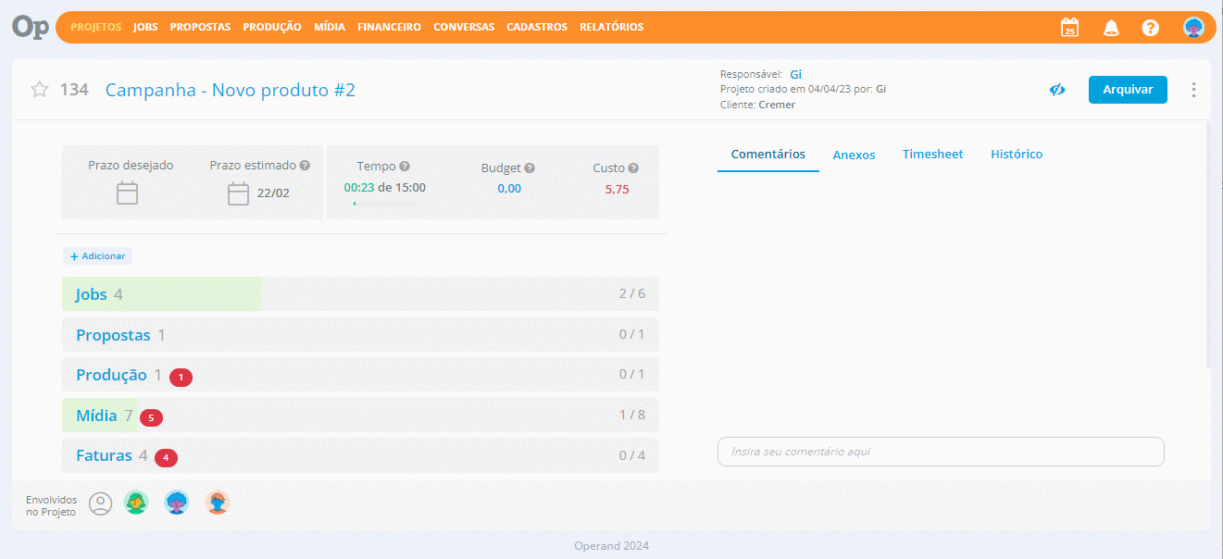Screen dimensions: 1223x559
Task: Open the PRODUÇÃO menu
Action: [x=272, y=27]
